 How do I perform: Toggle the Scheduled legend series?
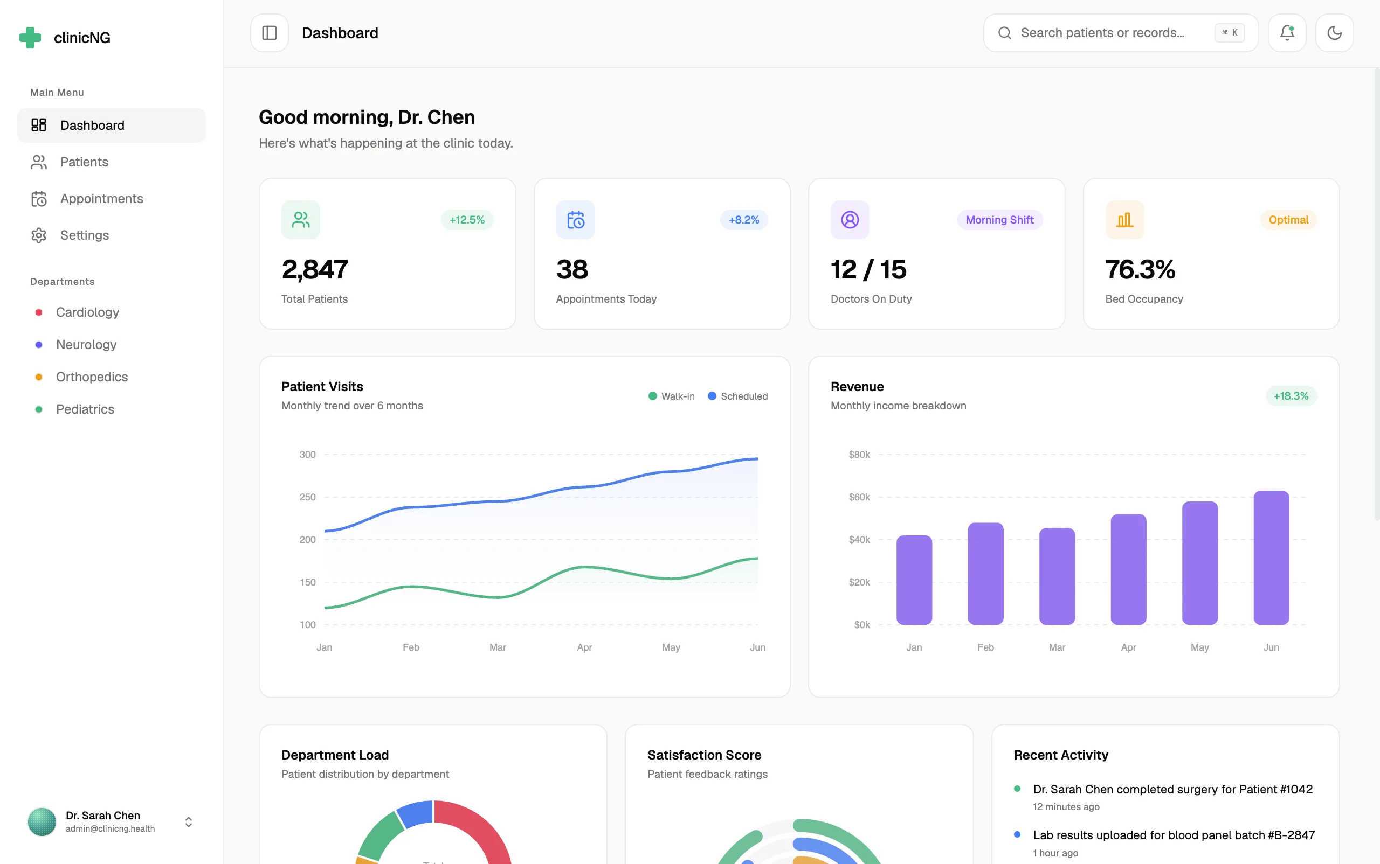tap(738, 396)
